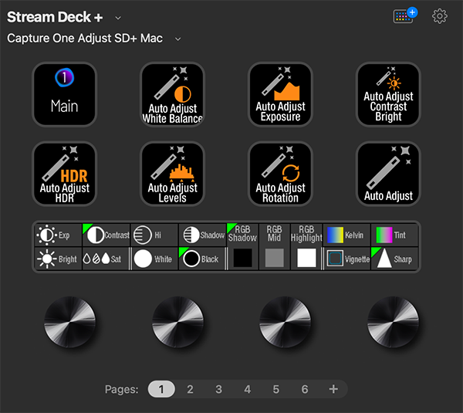Click the Bright touch strip item
Viewport: 463px width, 413px height.
coord(58,259)
